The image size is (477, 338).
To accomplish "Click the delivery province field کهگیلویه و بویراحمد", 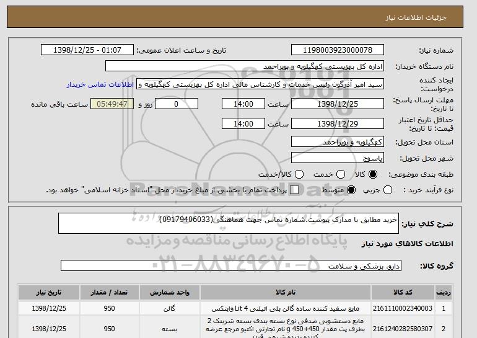I will [x=338, y=141].
